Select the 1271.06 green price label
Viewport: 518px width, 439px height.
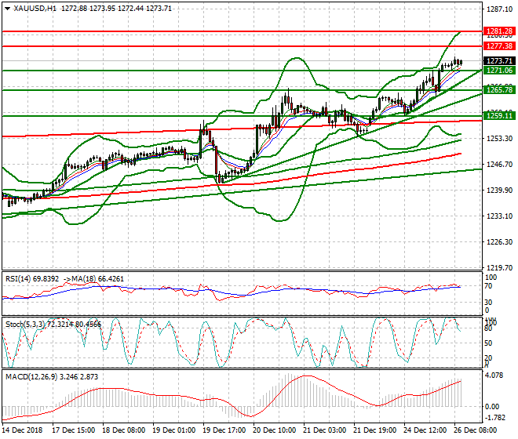coord(499,71)
